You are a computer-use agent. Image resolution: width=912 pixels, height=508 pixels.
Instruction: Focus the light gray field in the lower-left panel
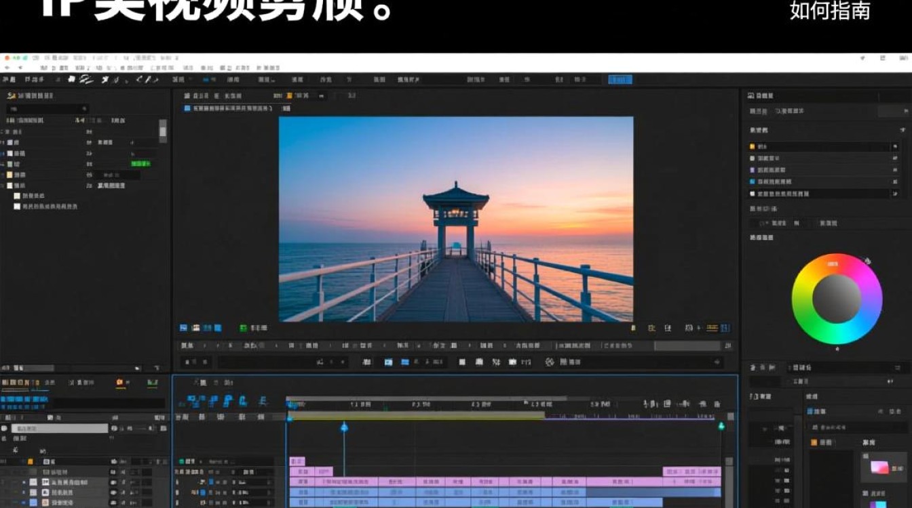click(x=59, y=429)
